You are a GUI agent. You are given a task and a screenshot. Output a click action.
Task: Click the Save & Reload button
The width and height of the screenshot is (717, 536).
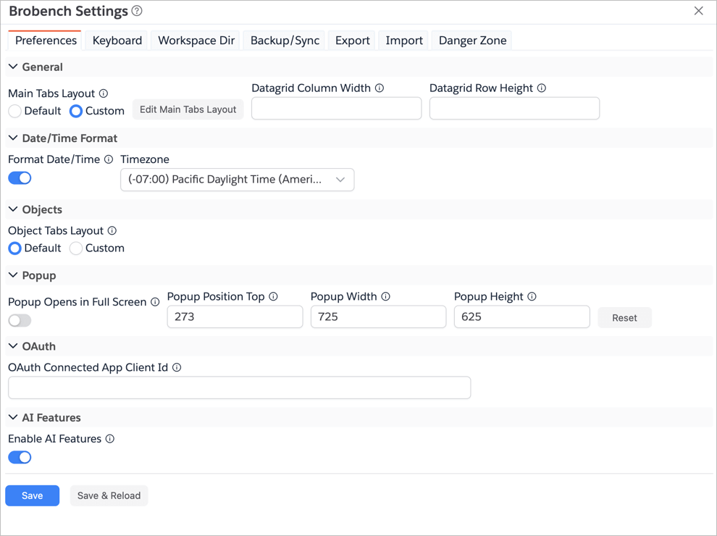tap(109, 495)
